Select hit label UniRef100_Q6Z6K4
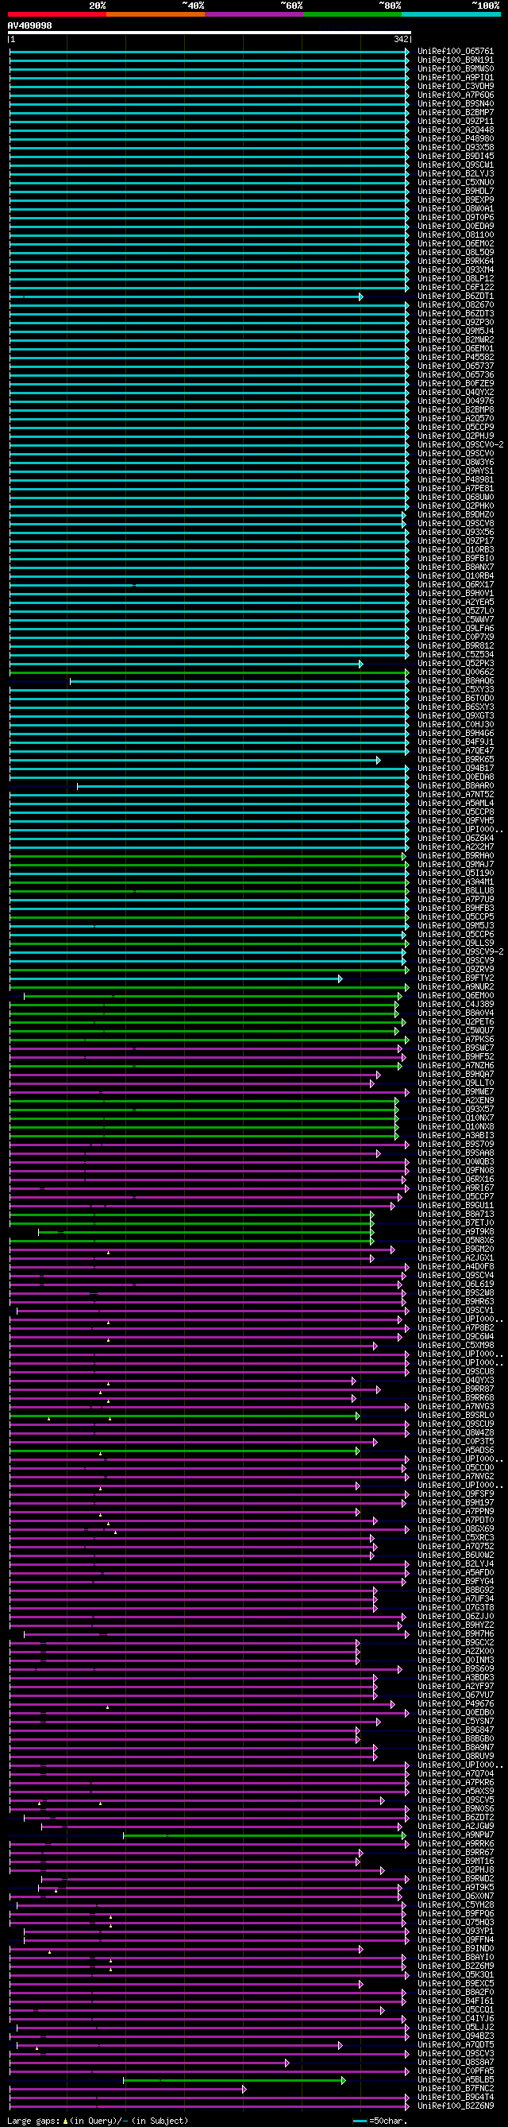This screenshot has height=2127, width=508. 456,839
